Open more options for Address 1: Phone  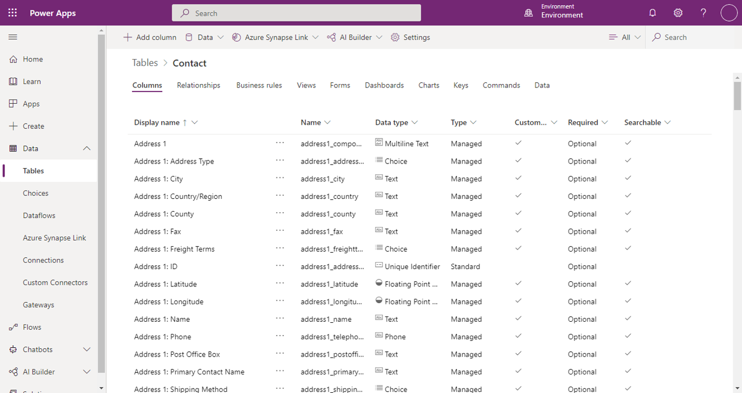point(280,336)
